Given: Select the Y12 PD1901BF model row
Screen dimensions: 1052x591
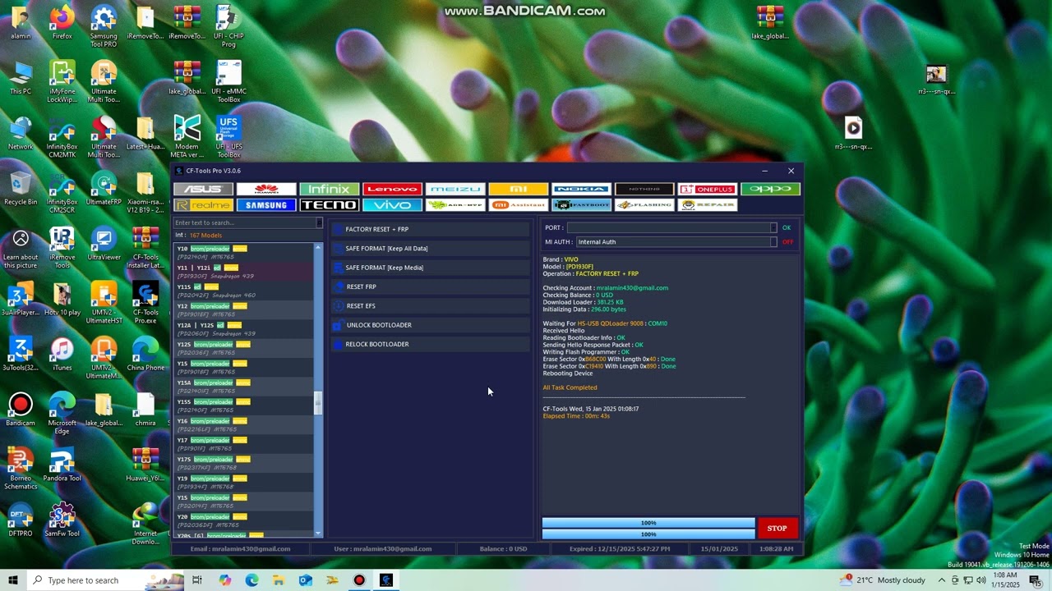Looking at the screenshot, I should click(244, 310).
